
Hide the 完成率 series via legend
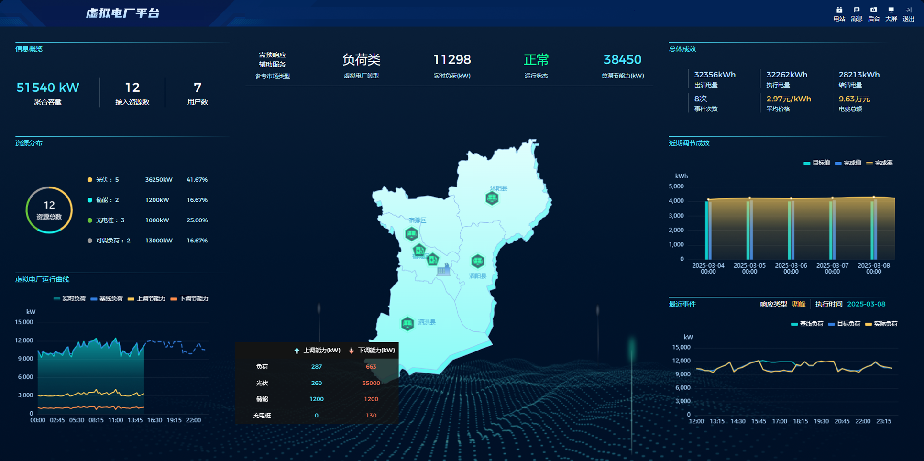[879, 163]
